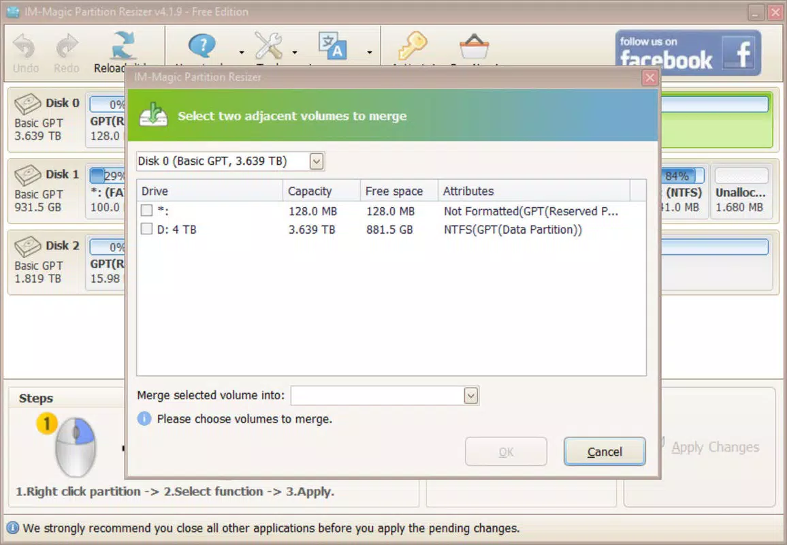Select Disk 0 GPT reserved 128.0 partition block
The image size is (787, 545).
click(106, 119)
